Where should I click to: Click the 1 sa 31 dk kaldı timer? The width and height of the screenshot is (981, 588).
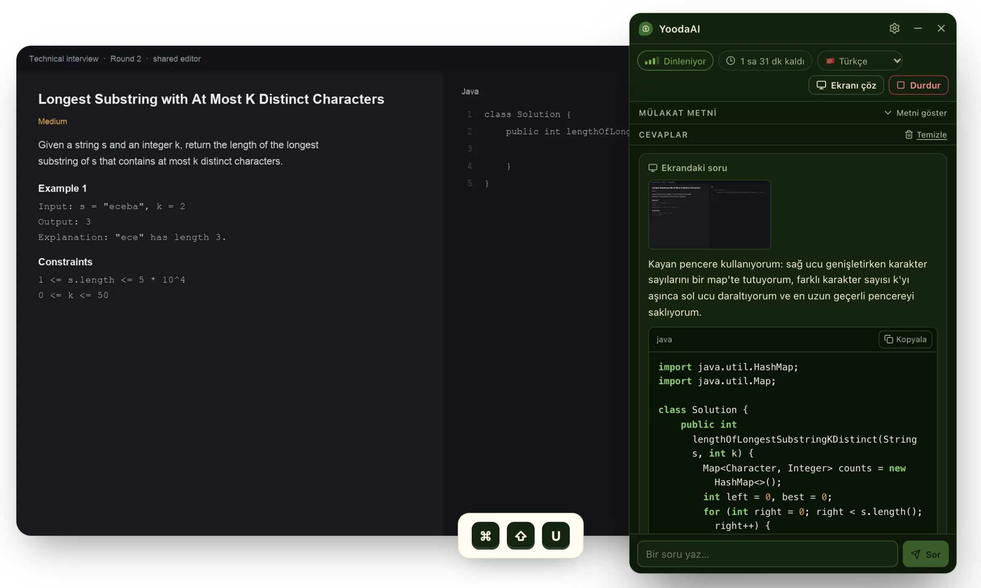point(765,61)
